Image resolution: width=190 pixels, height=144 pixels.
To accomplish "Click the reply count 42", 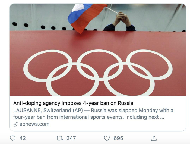I will point(23,138).
